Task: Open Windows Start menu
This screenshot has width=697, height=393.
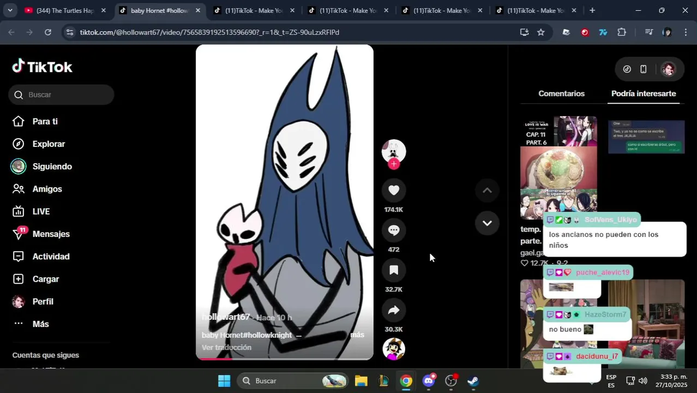Action: [x=224, y=381]
